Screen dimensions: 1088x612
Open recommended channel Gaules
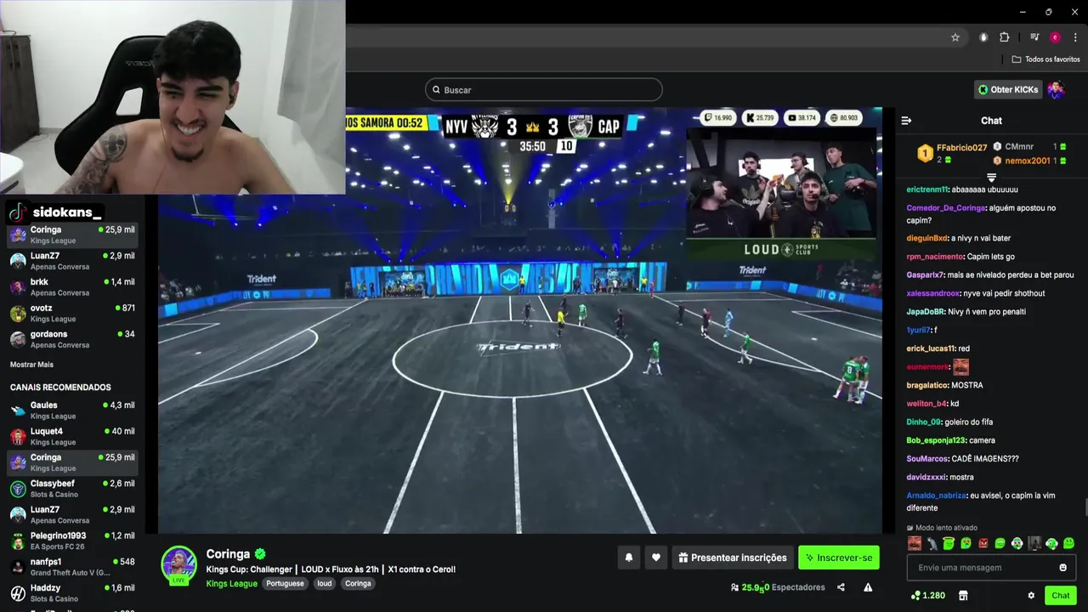pyautogui.click(x=72, y=411)
